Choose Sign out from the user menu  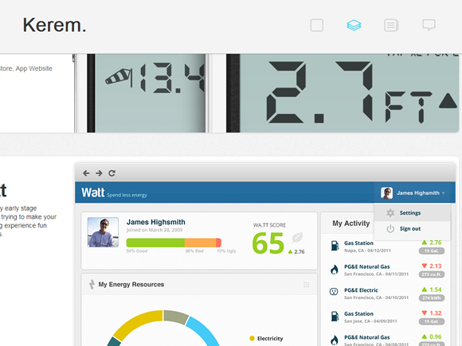tap(412, 228)
